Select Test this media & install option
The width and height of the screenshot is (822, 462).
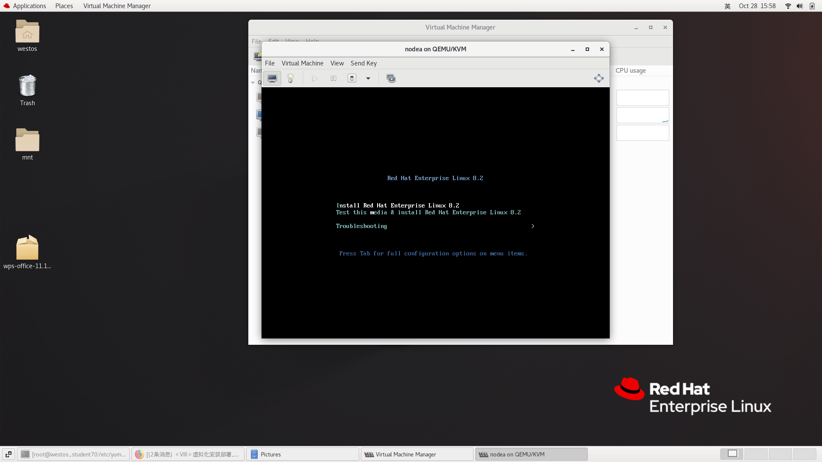(x=429, y=213)
